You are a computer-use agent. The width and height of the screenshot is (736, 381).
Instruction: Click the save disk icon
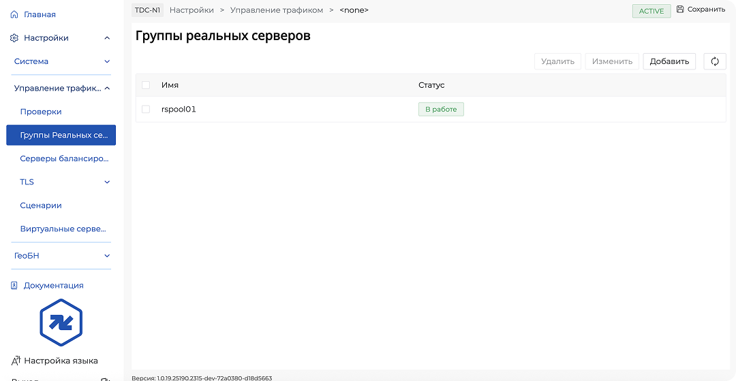pos(680,10)
